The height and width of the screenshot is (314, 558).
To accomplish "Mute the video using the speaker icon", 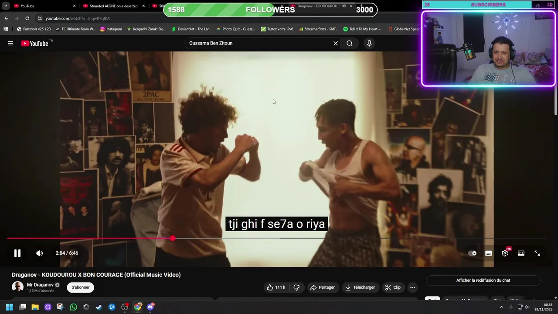I will 39,253.
